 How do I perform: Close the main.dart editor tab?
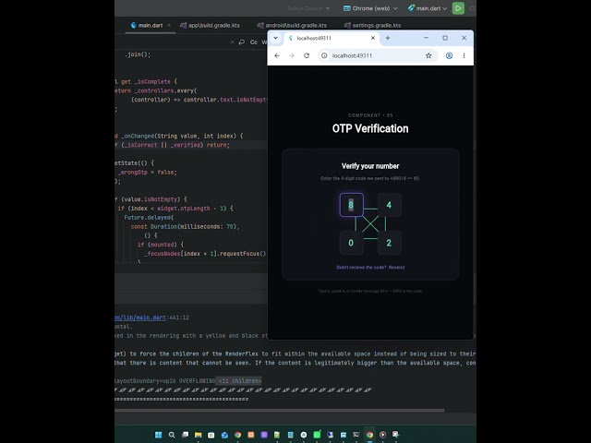pos(169,25)
